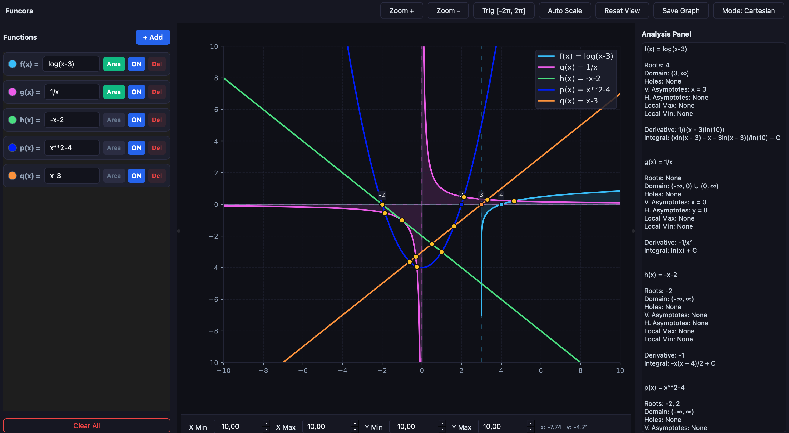
Task: Toggle visibility ON button for g(x)
Action: pos(136,92)
